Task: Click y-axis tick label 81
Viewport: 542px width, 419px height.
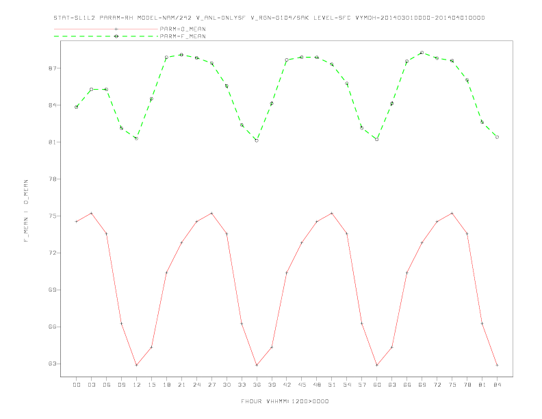Action: coord(52,142)
